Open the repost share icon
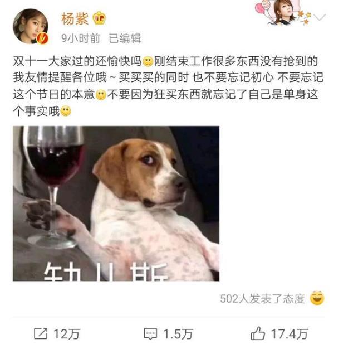 pyautogui.click(x=41, y=334)
